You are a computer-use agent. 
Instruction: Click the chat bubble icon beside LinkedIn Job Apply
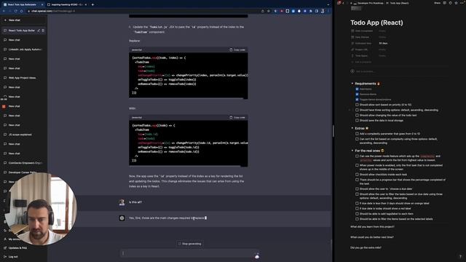pos(5,49)
